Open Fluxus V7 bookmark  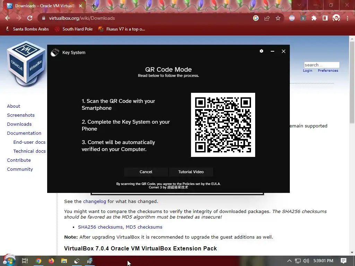[122, 29]
